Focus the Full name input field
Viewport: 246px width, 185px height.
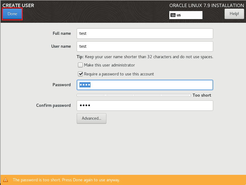[145, 34]
